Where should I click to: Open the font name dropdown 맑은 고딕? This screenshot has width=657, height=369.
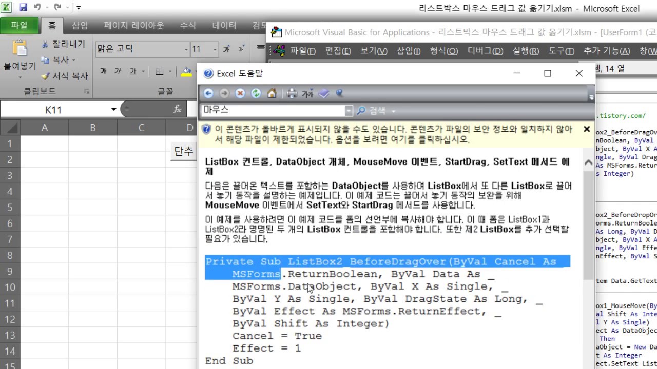186,50
